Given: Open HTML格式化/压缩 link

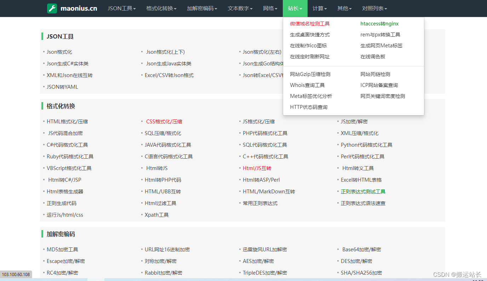Looking at the screenshot, I should [x=67, y=122].
